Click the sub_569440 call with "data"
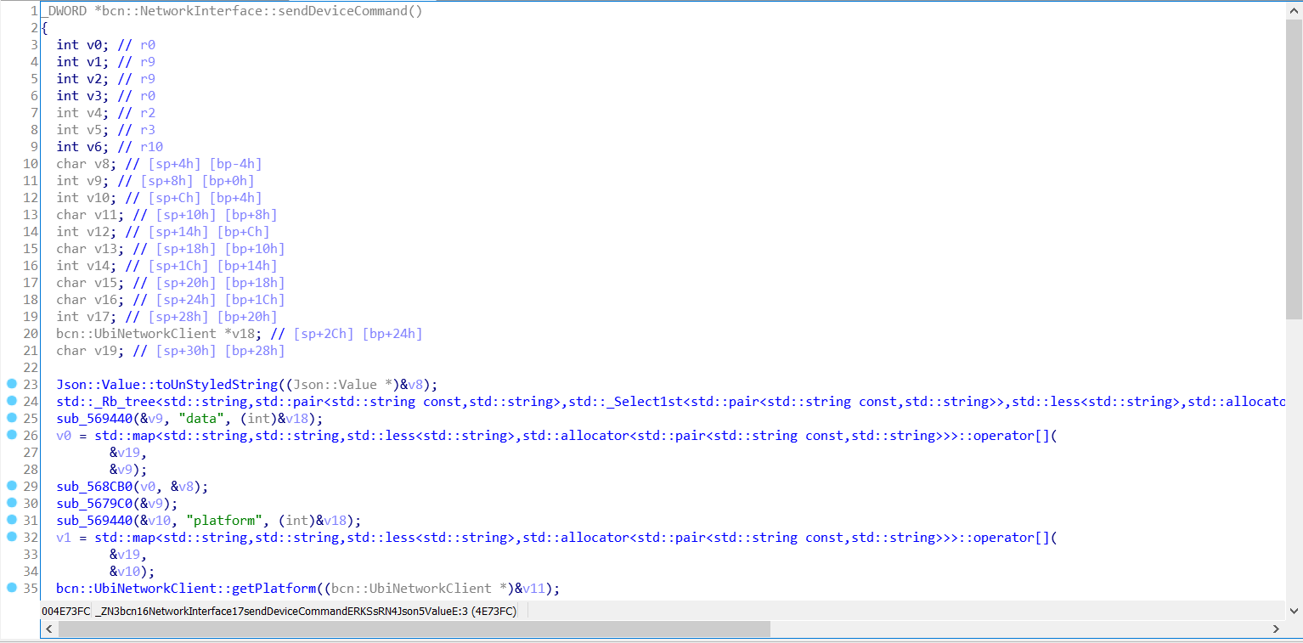This screenshot has height=643, width=1303. pyautogui.click(x=189, y=419)
